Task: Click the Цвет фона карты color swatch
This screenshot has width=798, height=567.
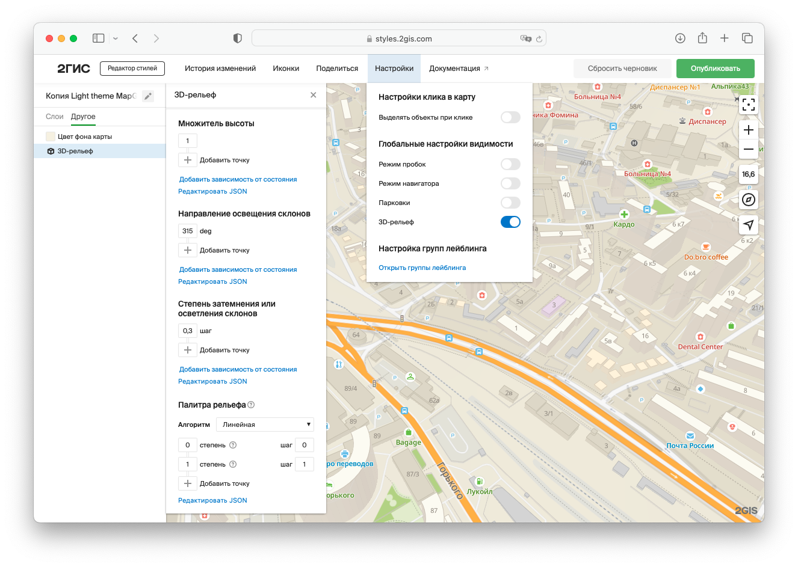Action: 51,136
